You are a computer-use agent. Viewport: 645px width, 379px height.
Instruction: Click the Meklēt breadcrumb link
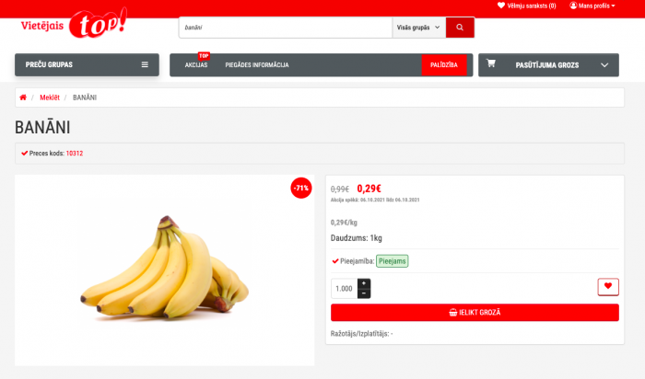point(50,98)
